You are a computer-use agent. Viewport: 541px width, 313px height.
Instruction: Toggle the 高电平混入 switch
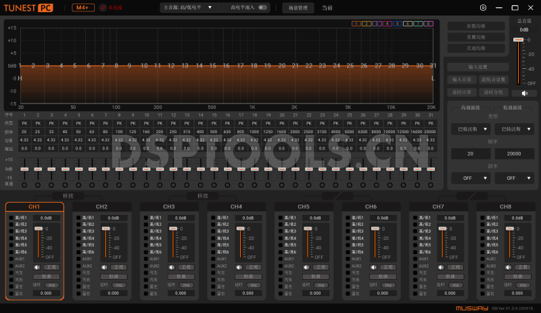(262, 7)
